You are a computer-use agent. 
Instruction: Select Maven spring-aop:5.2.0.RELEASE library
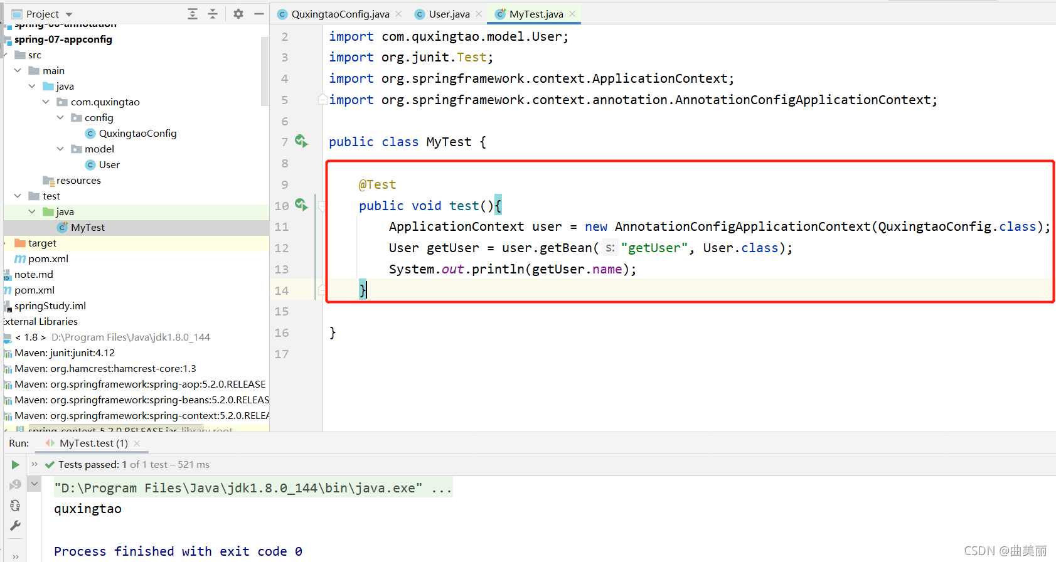point(140,384)
